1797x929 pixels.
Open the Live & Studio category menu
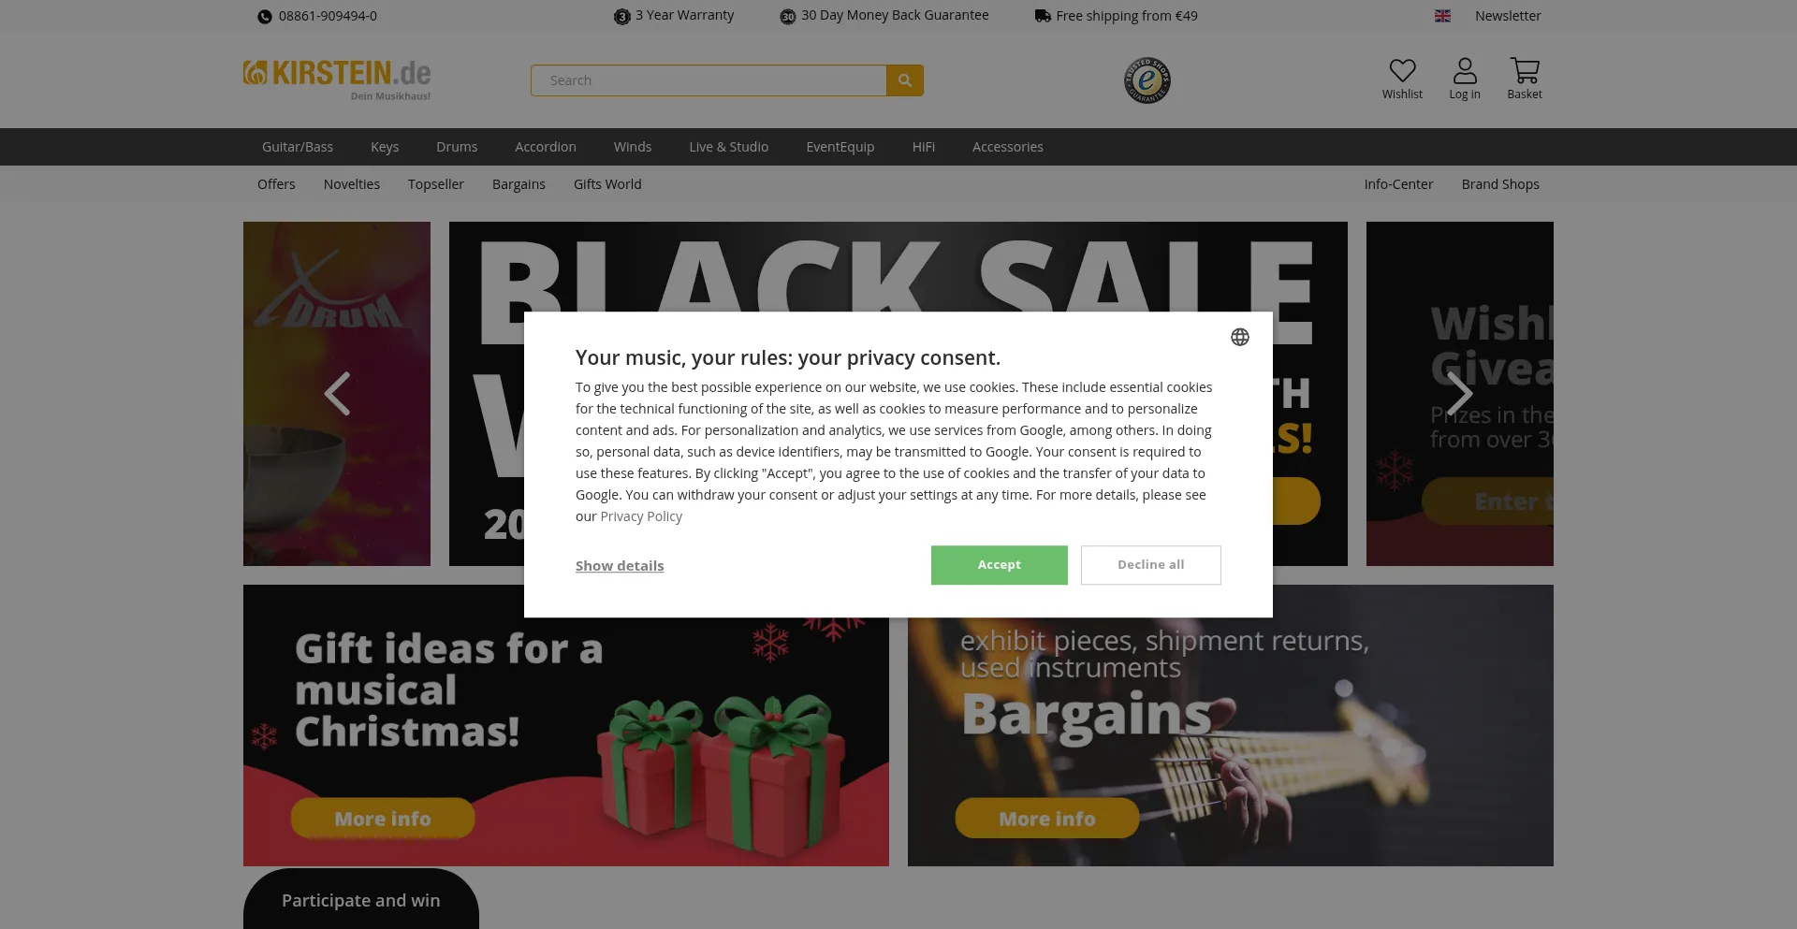pyautogui.click(x=729, y=147)
